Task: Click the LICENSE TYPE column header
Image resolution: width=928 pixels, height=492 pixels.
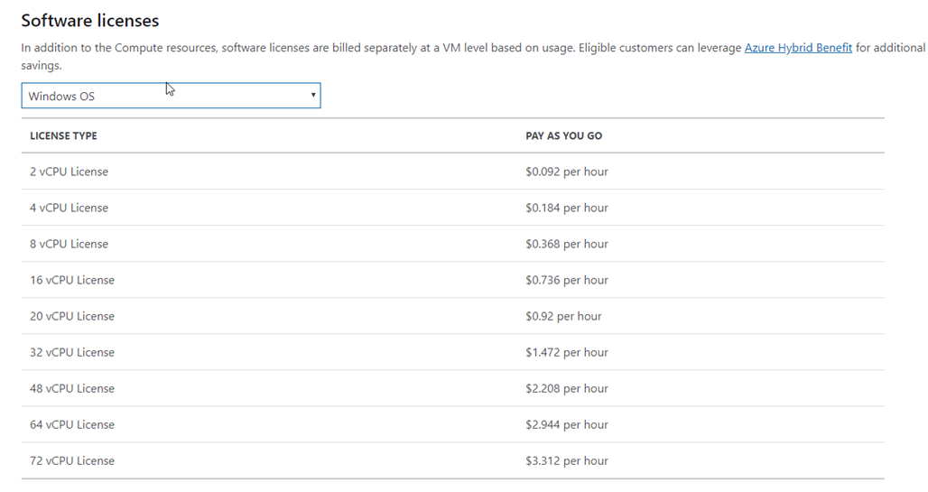Action: coord(63,135)
